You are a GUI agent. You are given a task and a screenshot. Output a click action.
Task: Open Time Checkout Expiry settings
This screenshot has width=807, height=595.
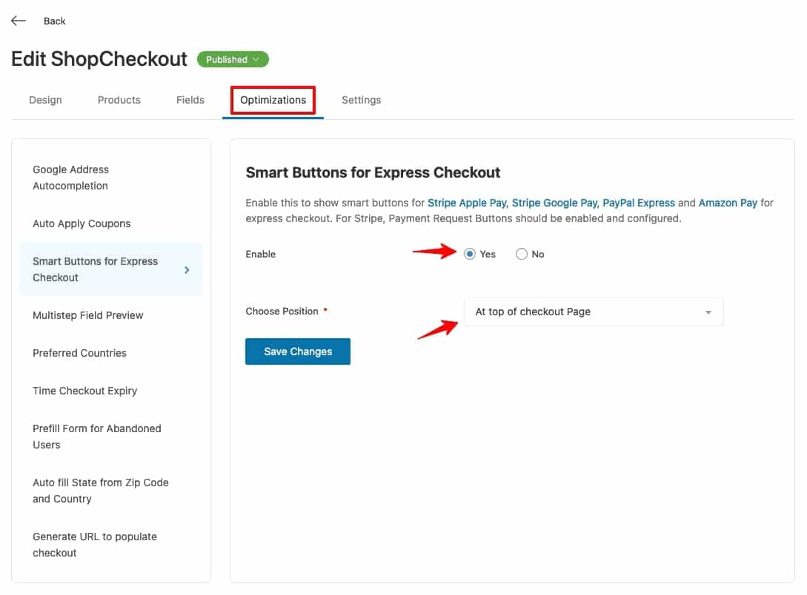84,391
